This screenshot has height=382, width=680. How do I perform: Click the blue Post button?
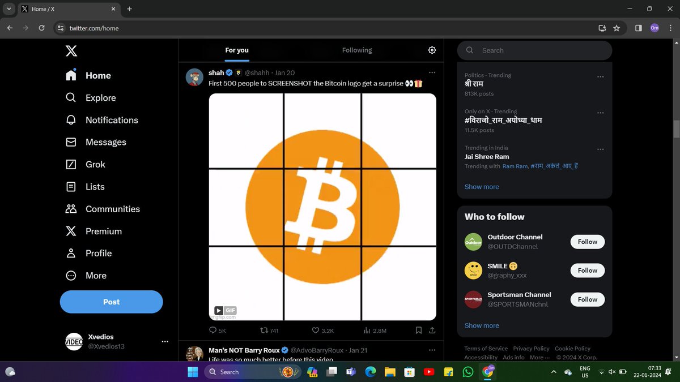click(112, 302)
